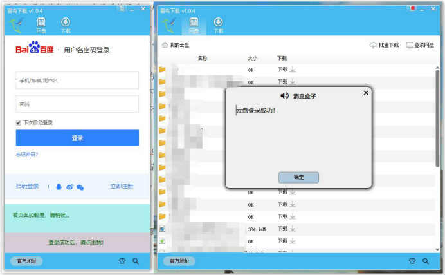Click 登录网盘 in the right toolbar
445x275 pixels.
(421, 45)
